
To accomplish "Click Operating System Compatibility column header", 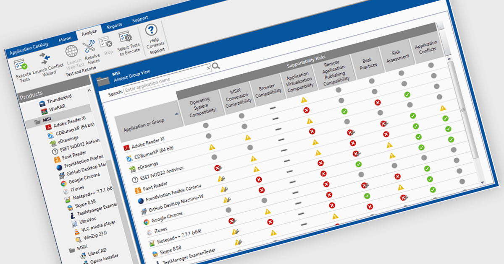I will tap(202, 108).
